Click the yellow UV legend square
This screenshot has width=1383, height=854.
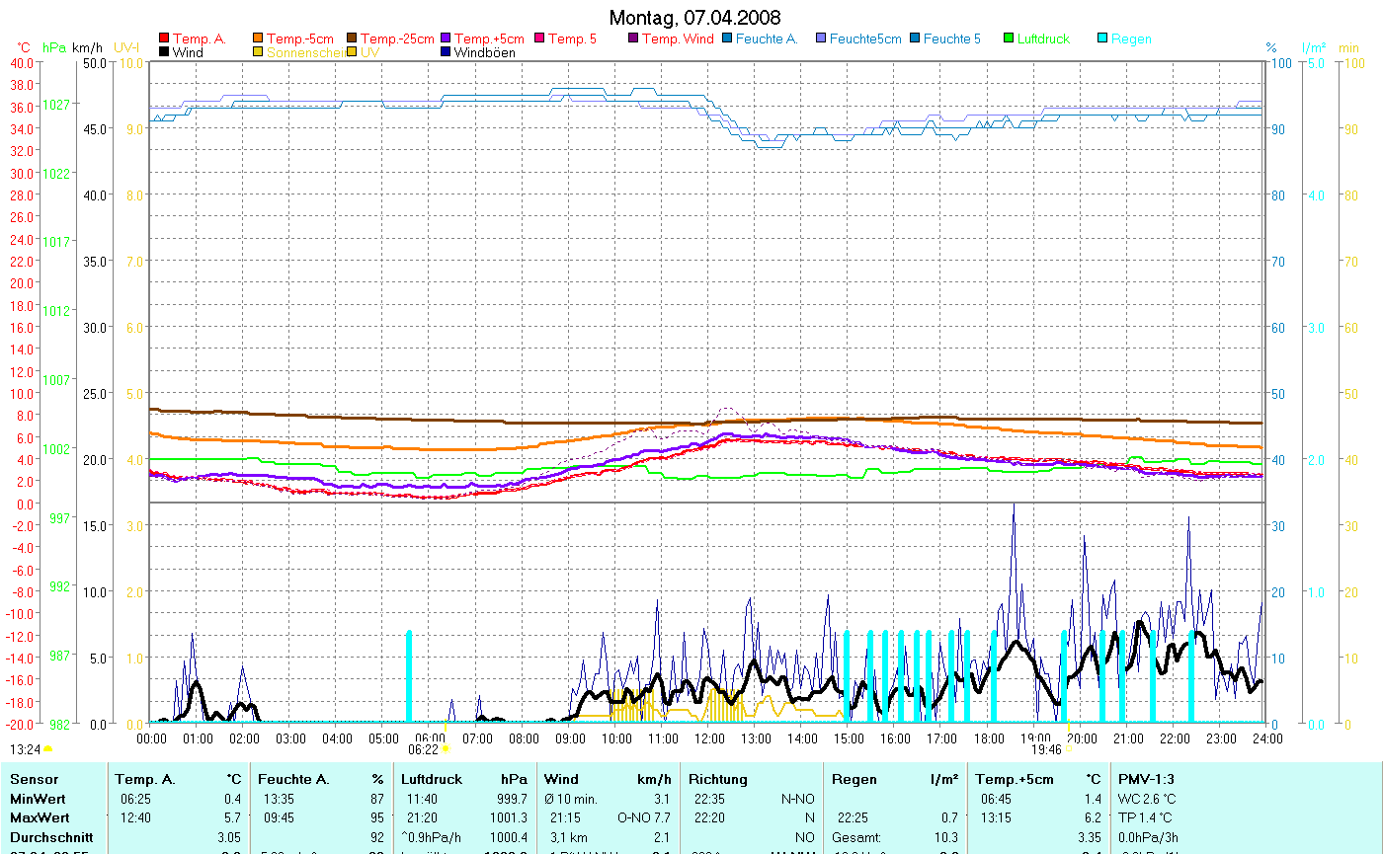pyautogui.click(x=353, y=52)
